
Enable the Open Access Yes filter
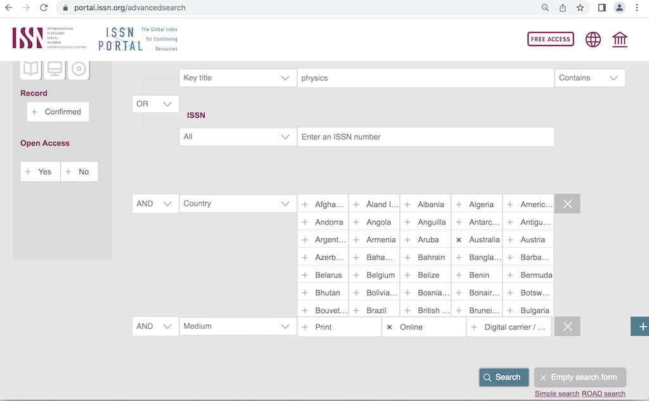pos(39,171)
